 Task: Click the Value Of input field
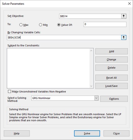[x=105, y=24]
